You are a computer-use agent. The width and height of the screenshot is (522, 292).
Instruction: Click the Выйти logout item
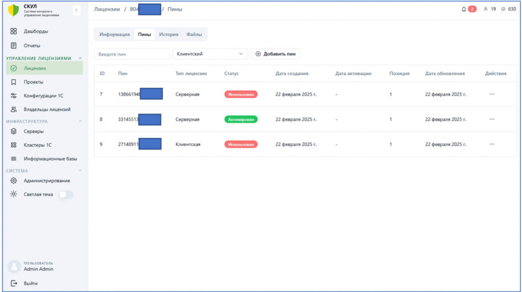pos(31,283)
